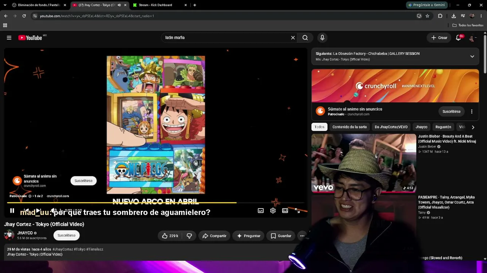Open more actions under the video
Screen dimensions: 487x273
coord(302,236)
